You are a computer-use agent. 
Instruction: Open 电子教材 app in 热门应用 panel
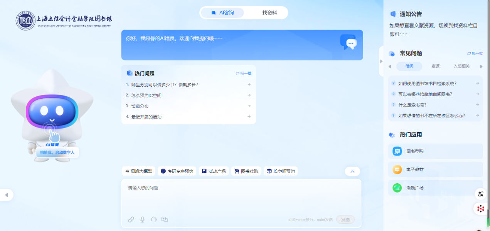click(x=435, y=169)
